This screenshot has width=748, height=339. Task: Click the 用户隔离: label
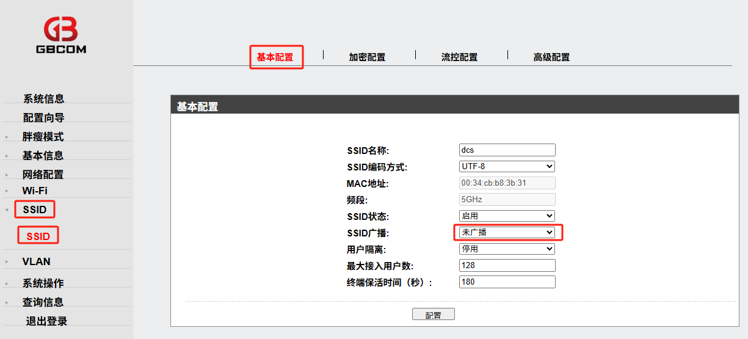point(366,249)
